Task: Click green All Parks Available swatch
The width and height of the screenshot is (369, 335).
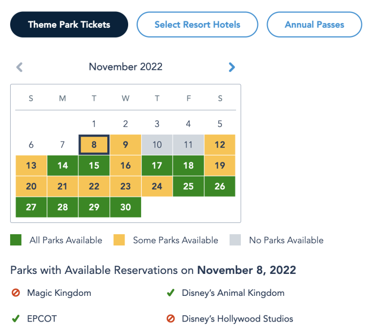Action: tap(16, 240)
